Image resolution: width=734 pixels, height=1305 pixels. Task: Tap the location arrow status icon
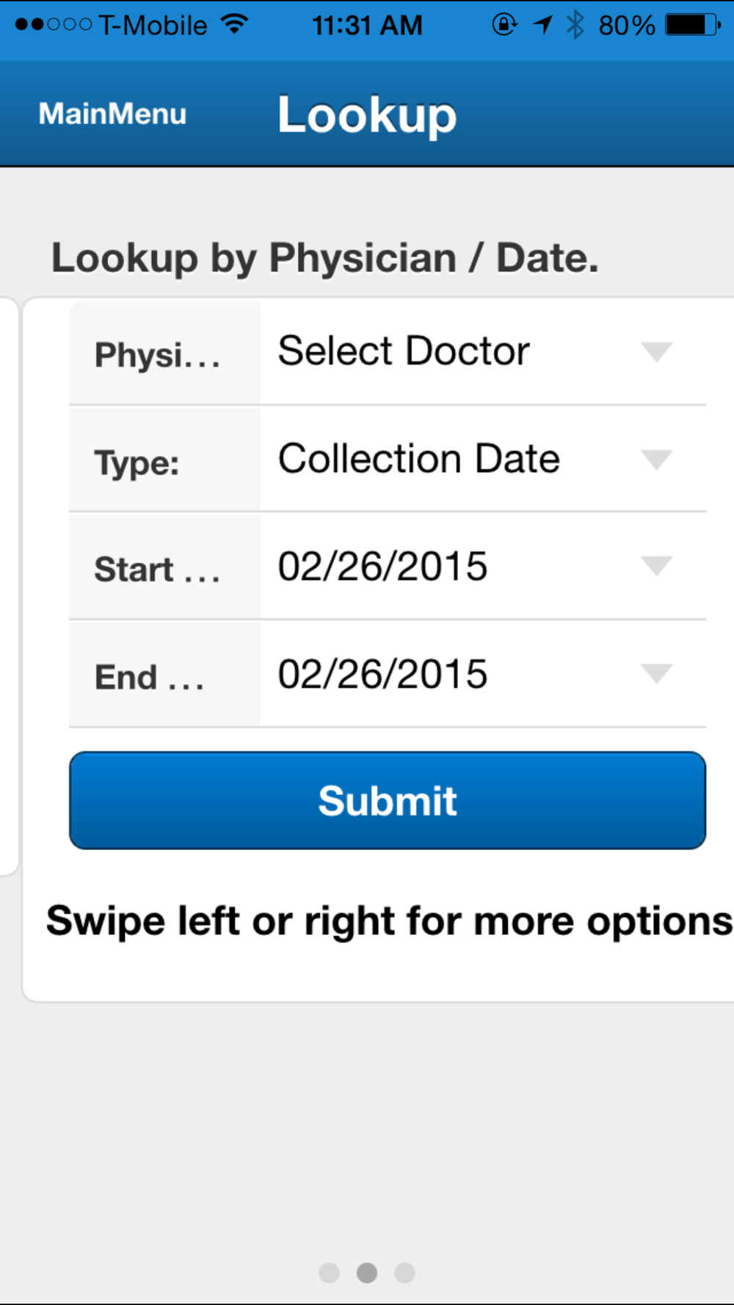point(542,25)
